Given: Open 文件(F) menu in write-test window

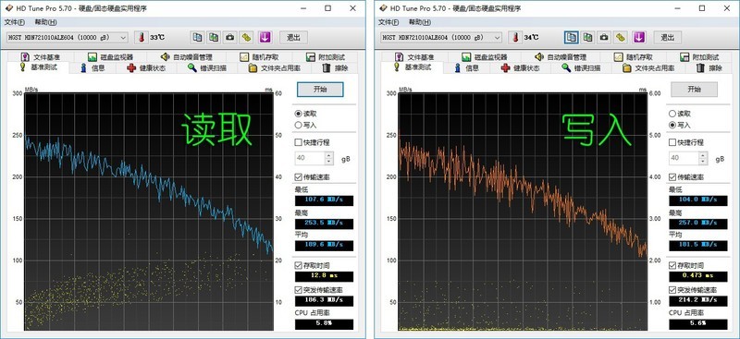Looking at the screenshot, I should 388,22.
